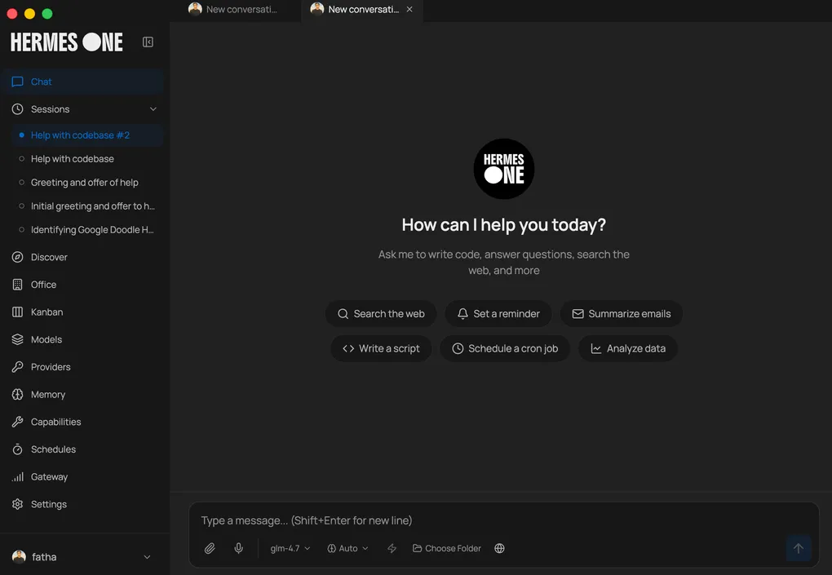Attach a file with paperclip icon
Screen dimensions: 832x575
(210, 548)
